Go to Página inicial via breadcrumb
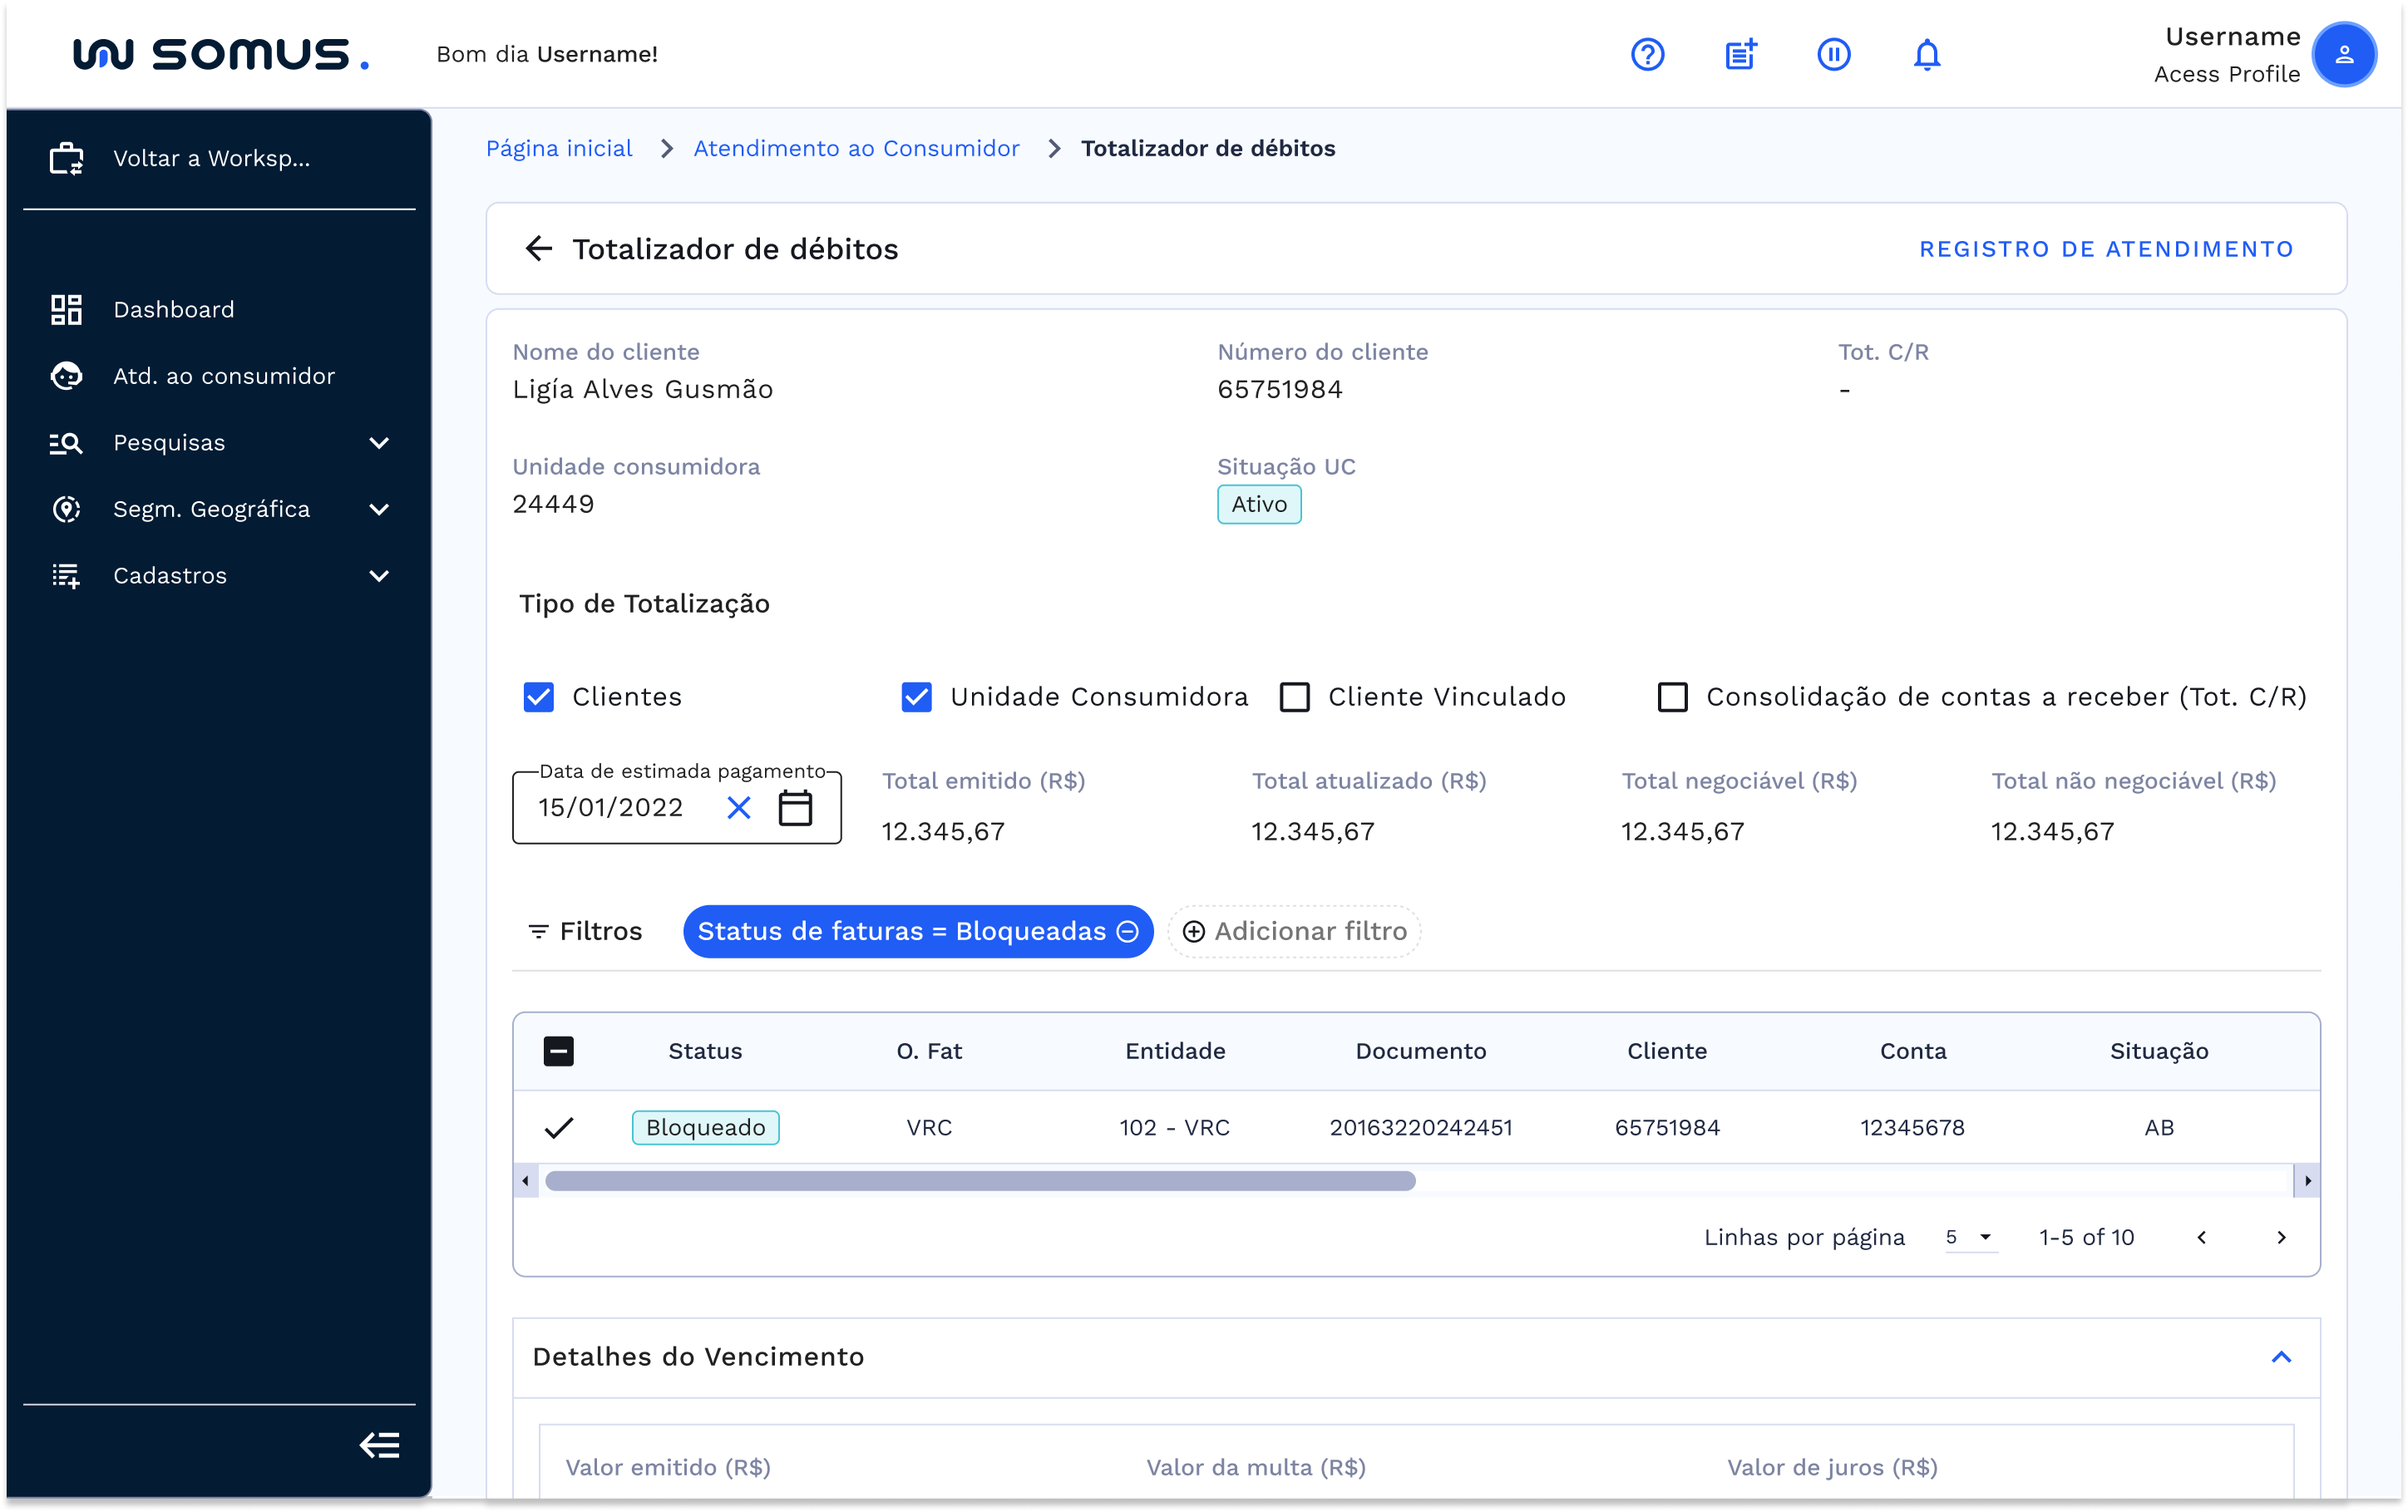 (558, 148)
